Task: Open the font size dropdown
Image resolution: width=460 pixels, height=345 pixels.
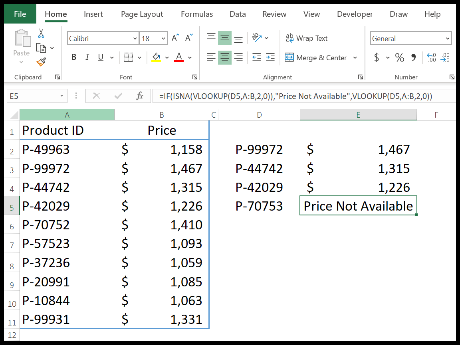Action: (163, 38)
